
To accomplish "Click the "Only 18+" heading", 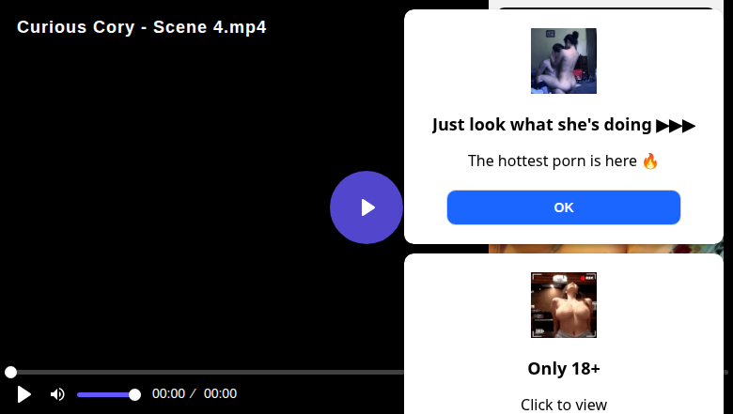I will tap(564, 368).
